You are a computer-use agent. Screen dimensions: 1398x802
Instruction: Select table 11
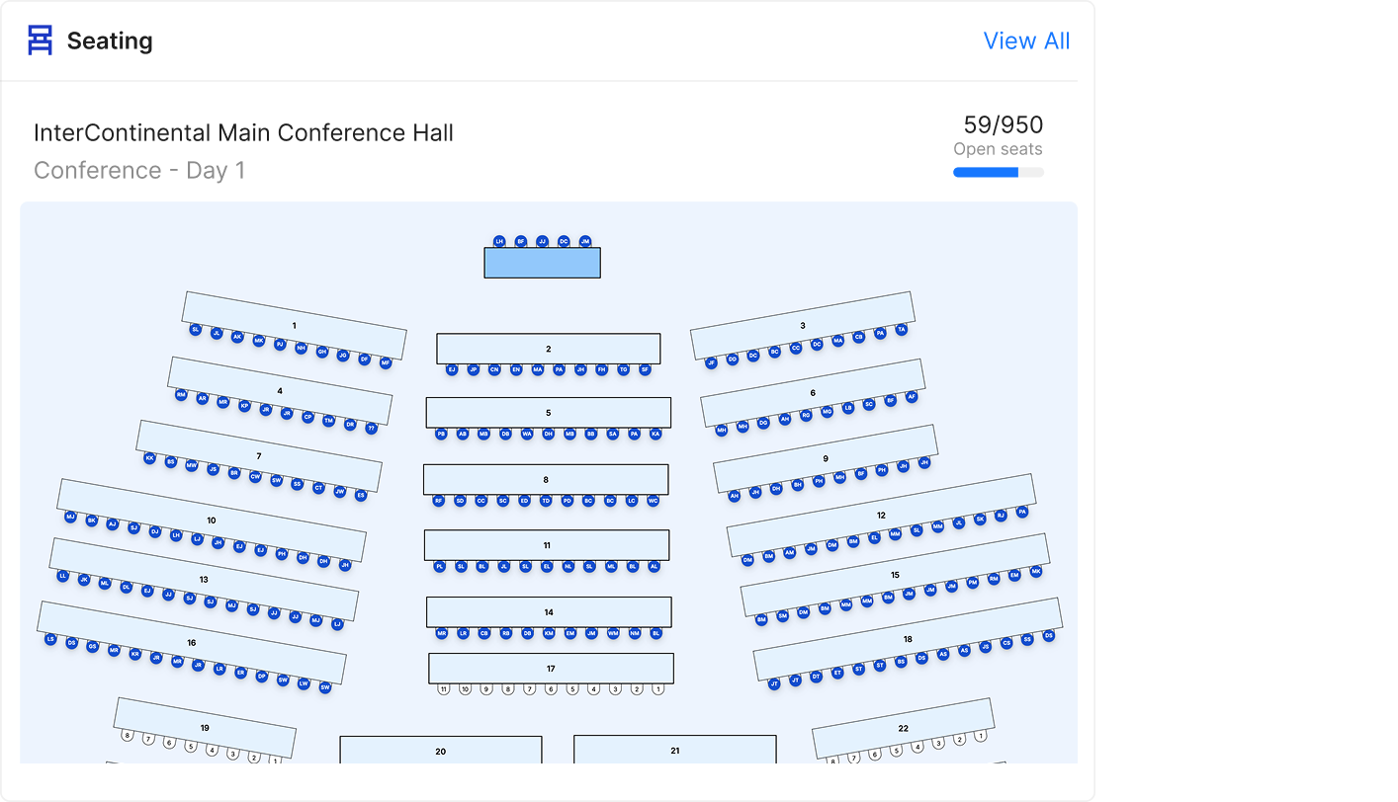pos(547,545)
